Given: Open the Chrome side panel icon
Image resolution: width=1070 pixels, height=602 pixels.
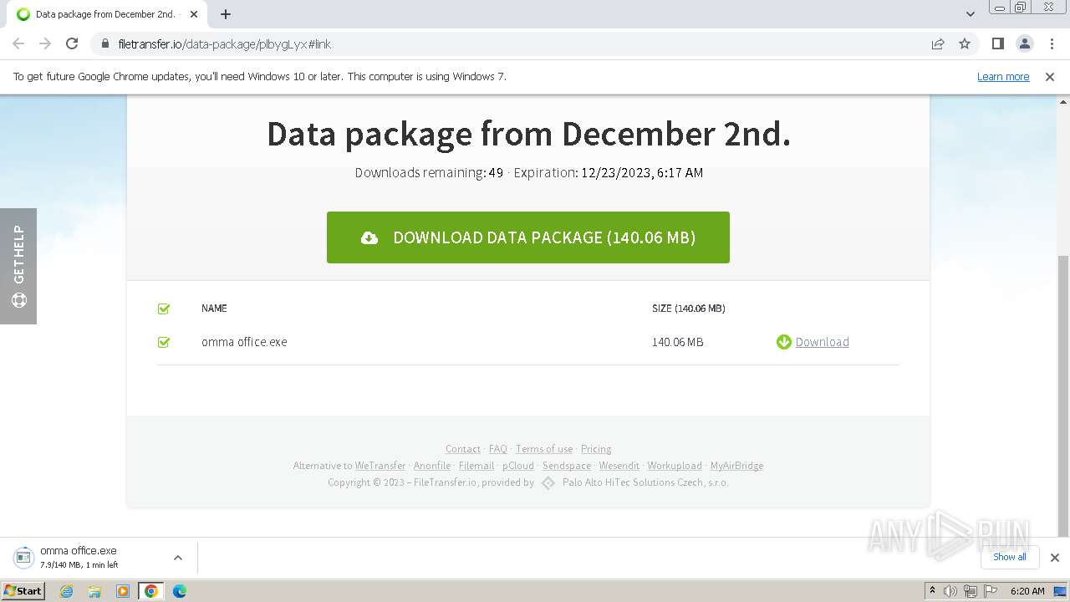Looking at the screenshot, I should click(997, 43).
